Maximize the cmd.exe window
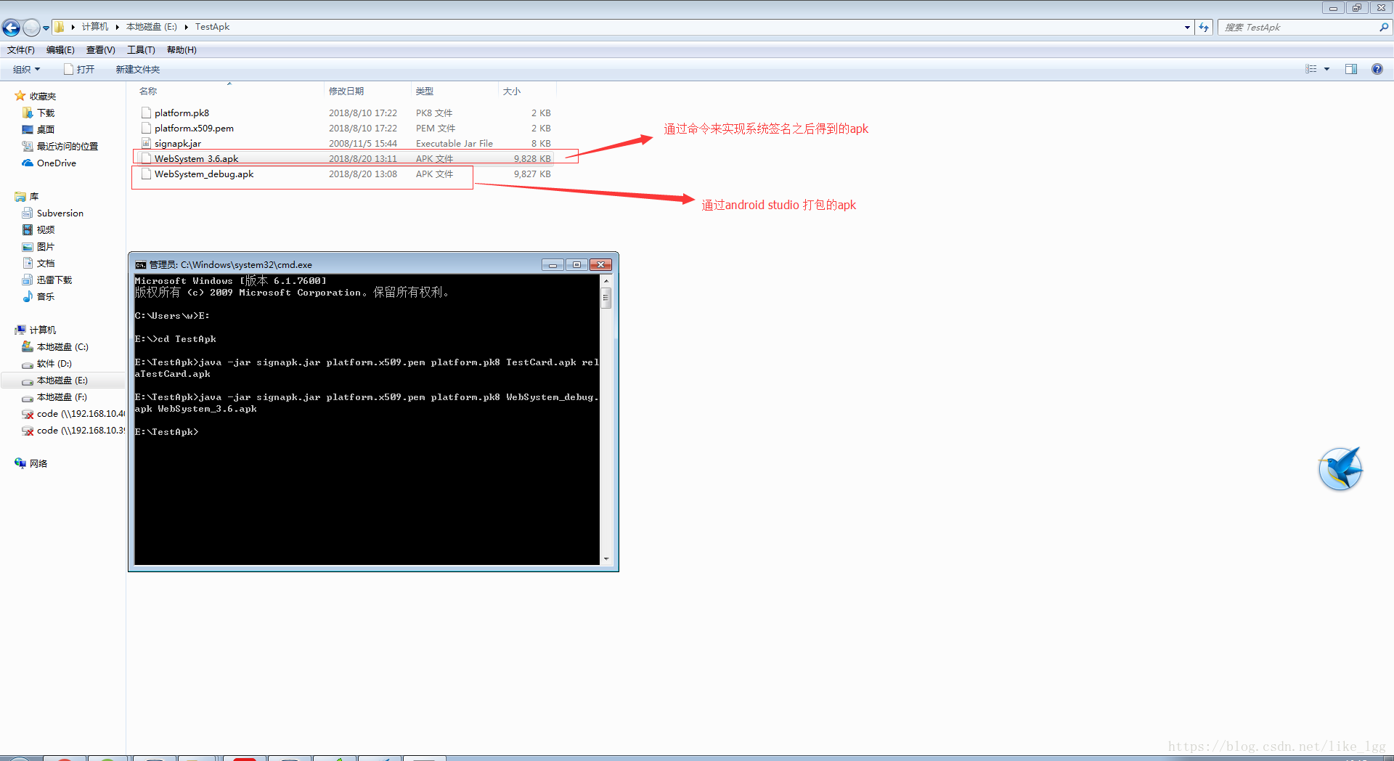1394x761 pixels. (x=576, y=265)
